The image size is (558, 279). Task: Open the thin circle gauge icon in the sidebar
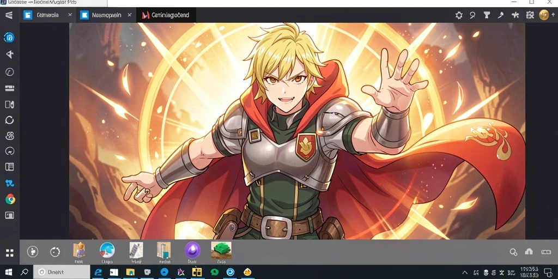pyautogui.click(x=10, y=72)
